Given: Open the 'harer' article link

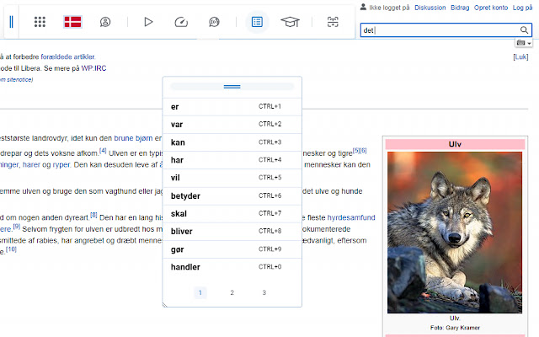Looking at the screenshot, I should (32, 165).
